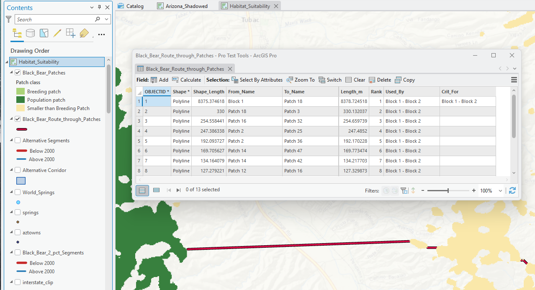
Task: Select row 3 header in attribute table
Action: tap(139, 121)
